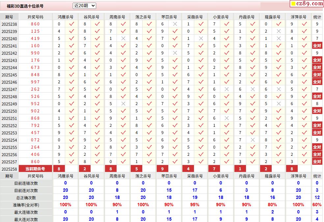
Task: Click winning number 526 for 2025248
Action: point(35,96)
